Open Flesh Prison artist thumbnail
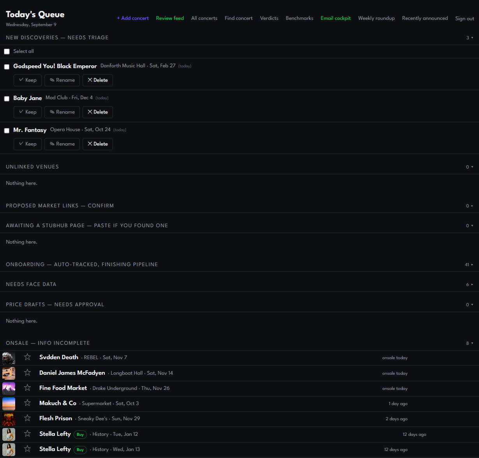Image resolution: width=479 pixels, height=458 pixels. (9, 419)
